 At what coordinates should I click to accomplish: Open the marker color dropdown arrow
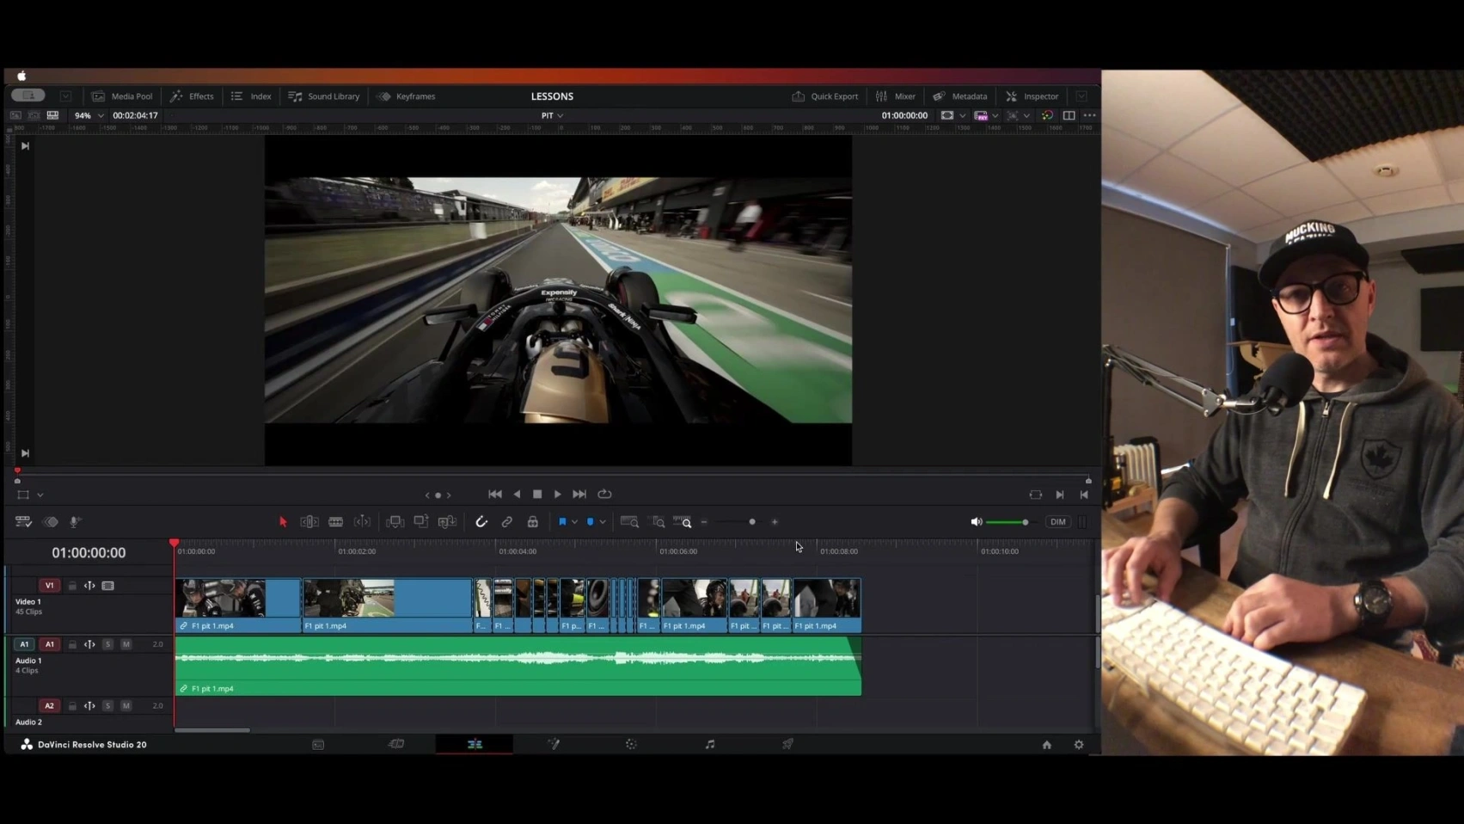click(x=603, y=522)
